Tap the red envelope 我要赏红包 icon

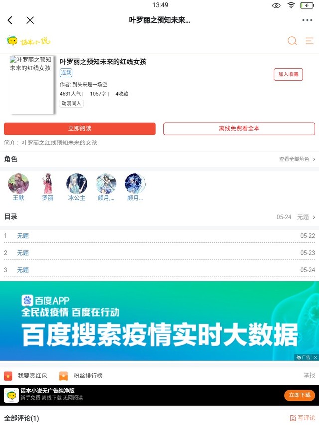(8, 376)
